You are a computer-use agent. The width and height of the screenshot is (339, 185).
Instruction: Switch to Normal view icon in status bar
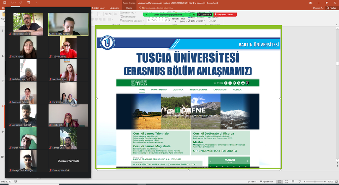pyautogui.click(x=280, y=182)
